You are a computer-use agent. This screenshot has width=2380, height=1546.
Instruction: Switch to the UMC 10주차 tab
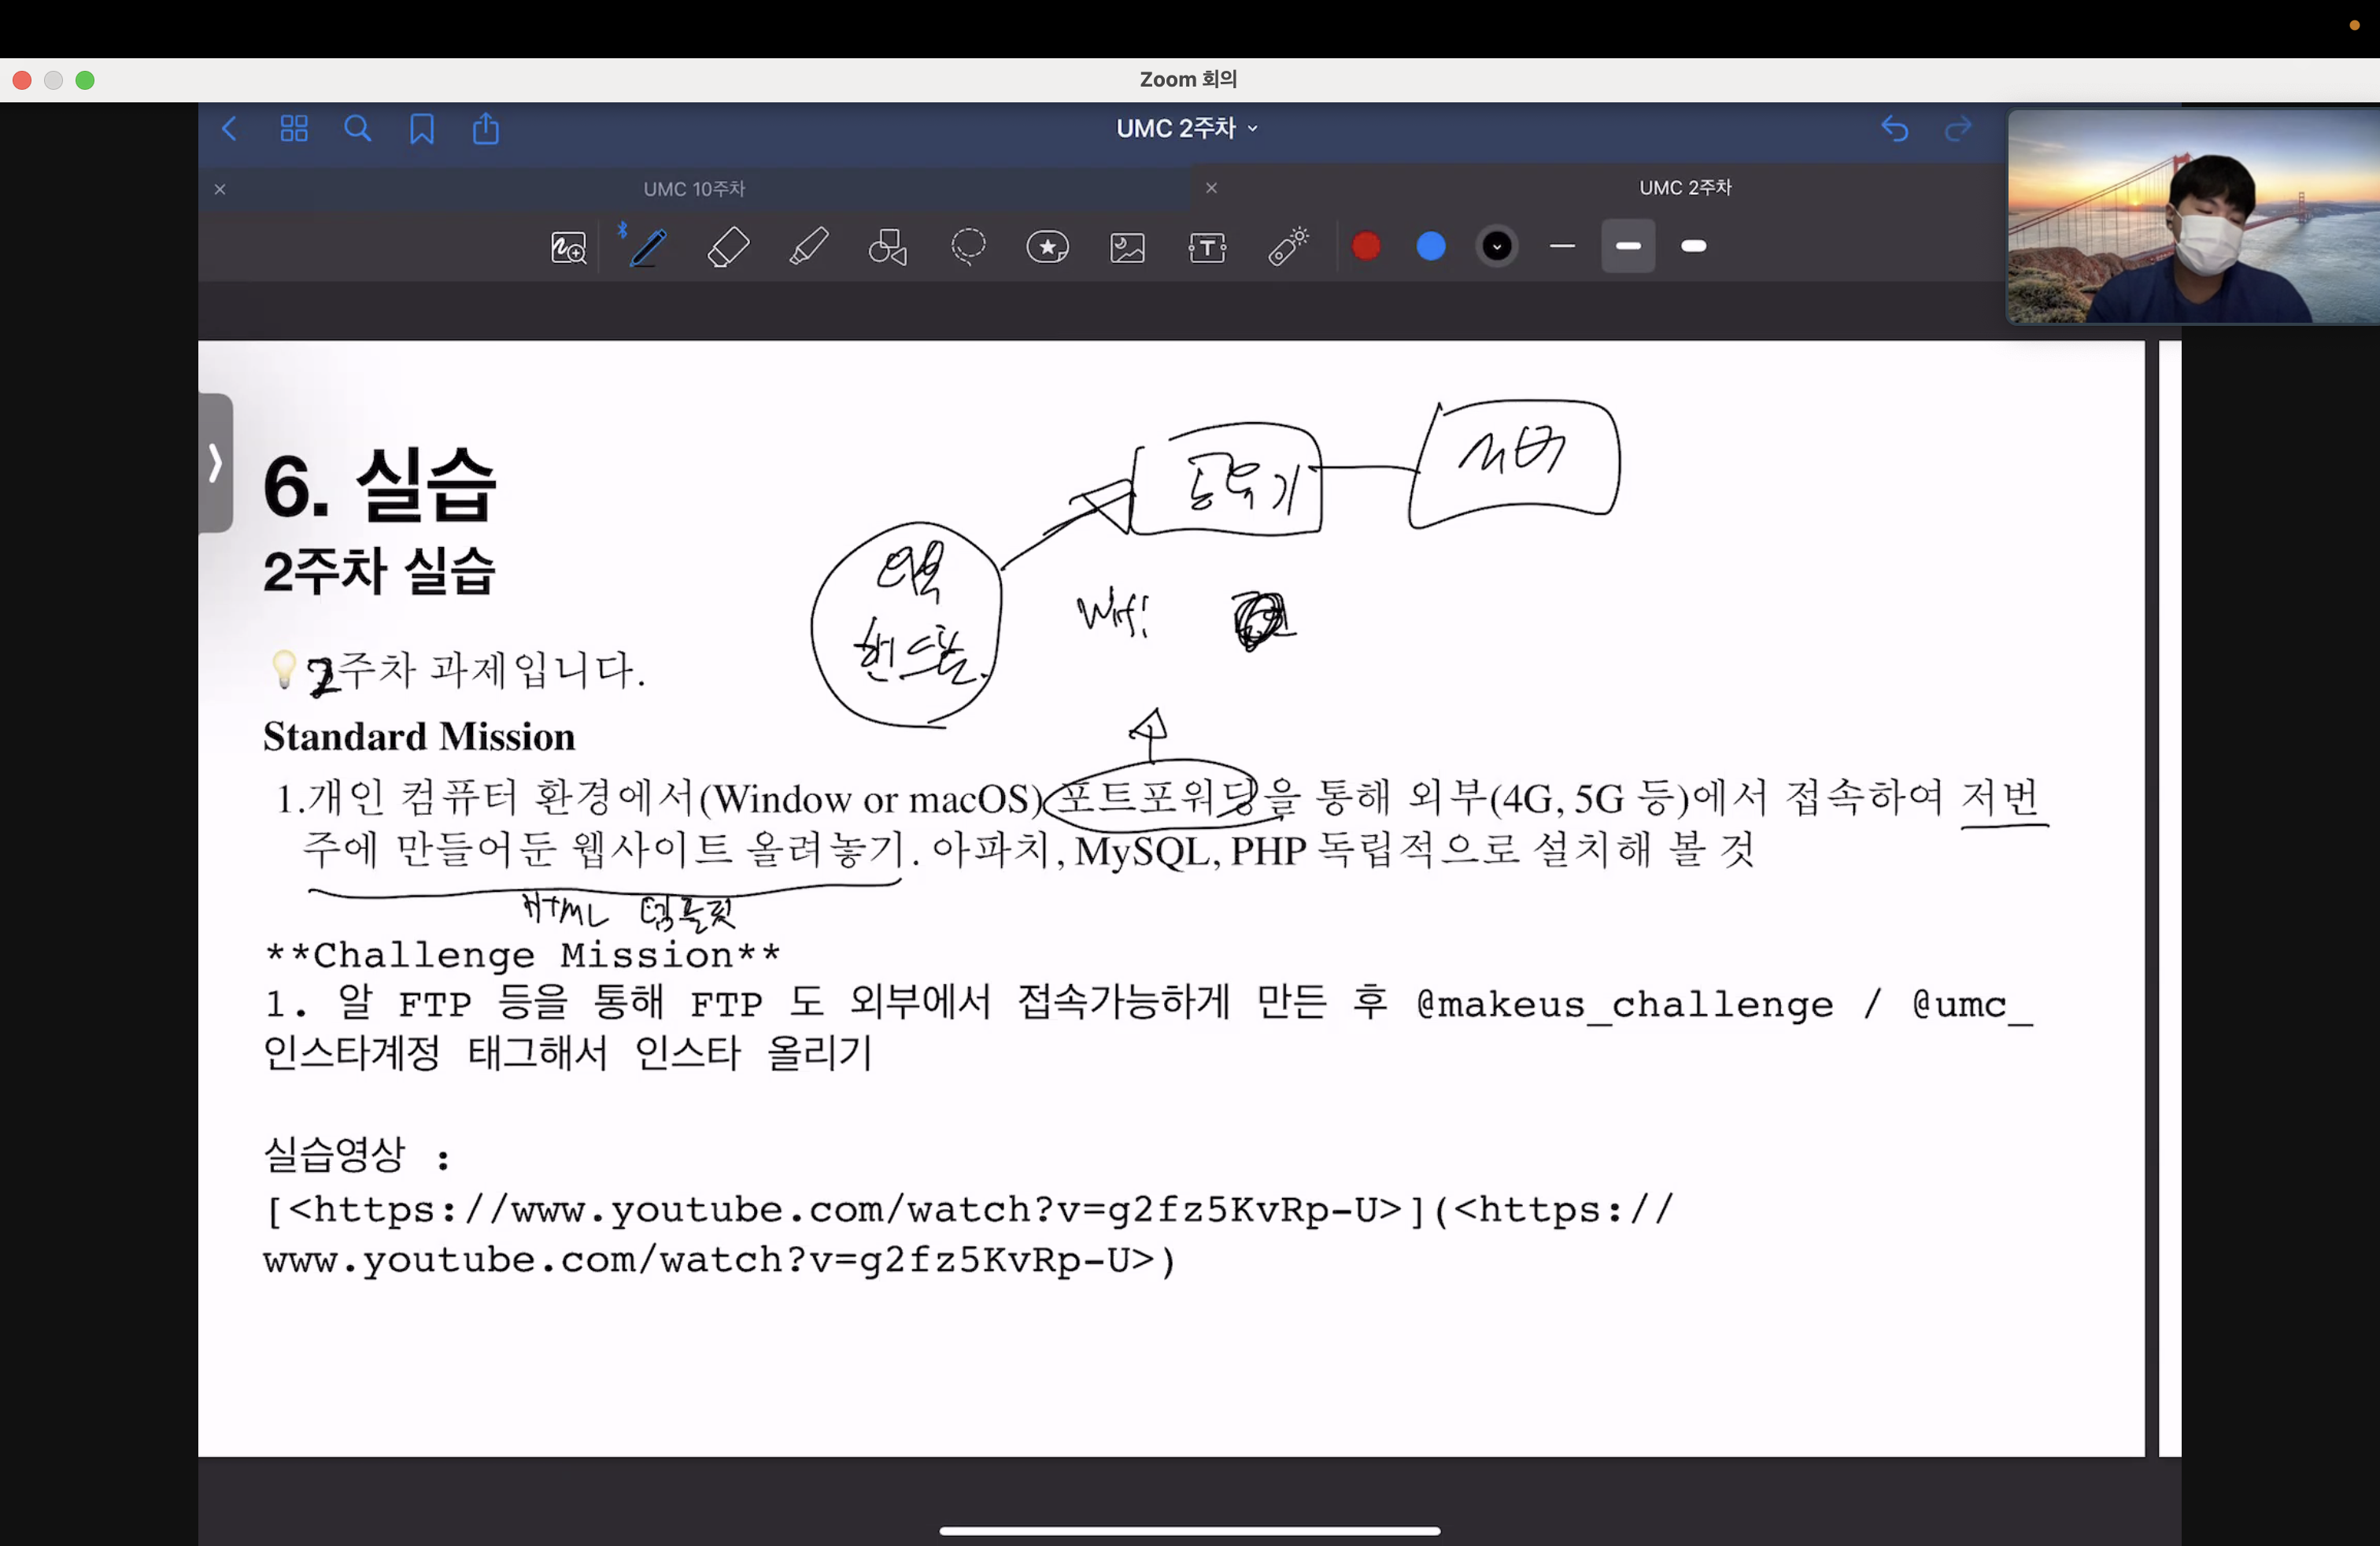[694, 189]
